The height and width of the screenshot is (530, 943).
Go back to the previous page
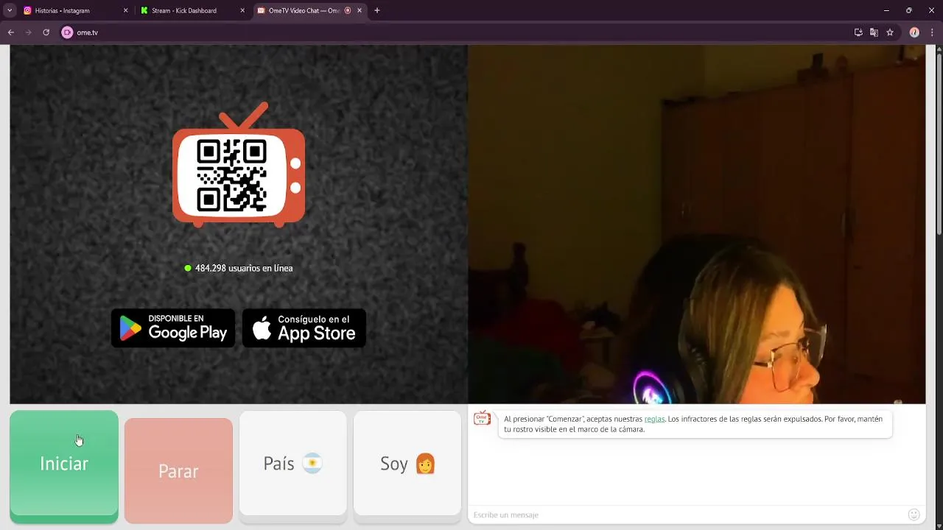click(11, 32)
